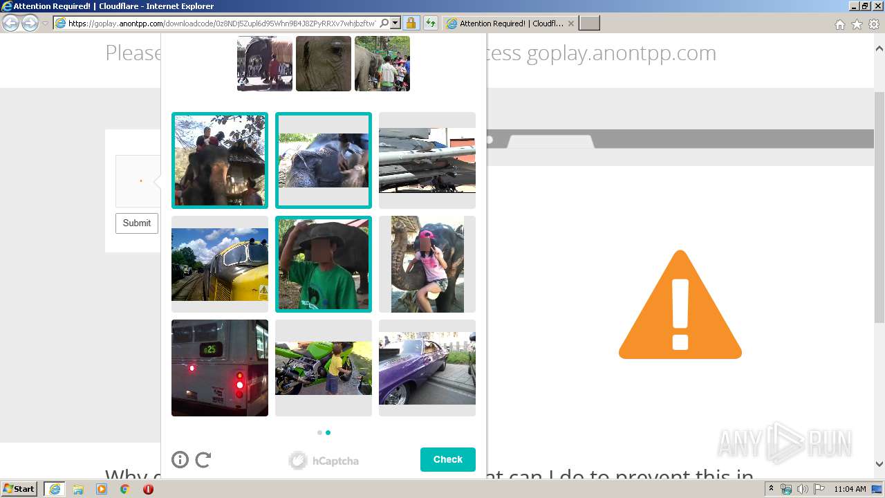Select the bus rear number 25 tile
Viewport: 885px width, 498px height.
[220, 368]
